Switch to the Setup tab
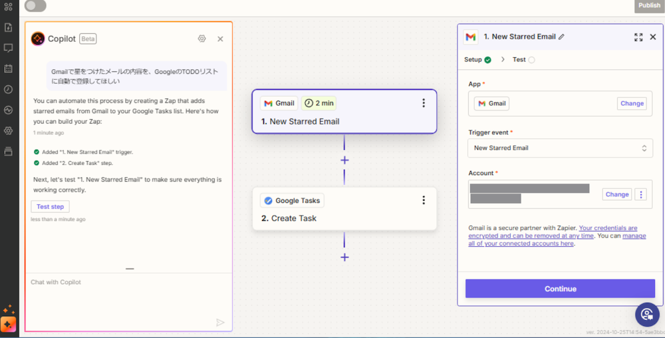This screenshot has width=665, height=338. tap(477, 59)
